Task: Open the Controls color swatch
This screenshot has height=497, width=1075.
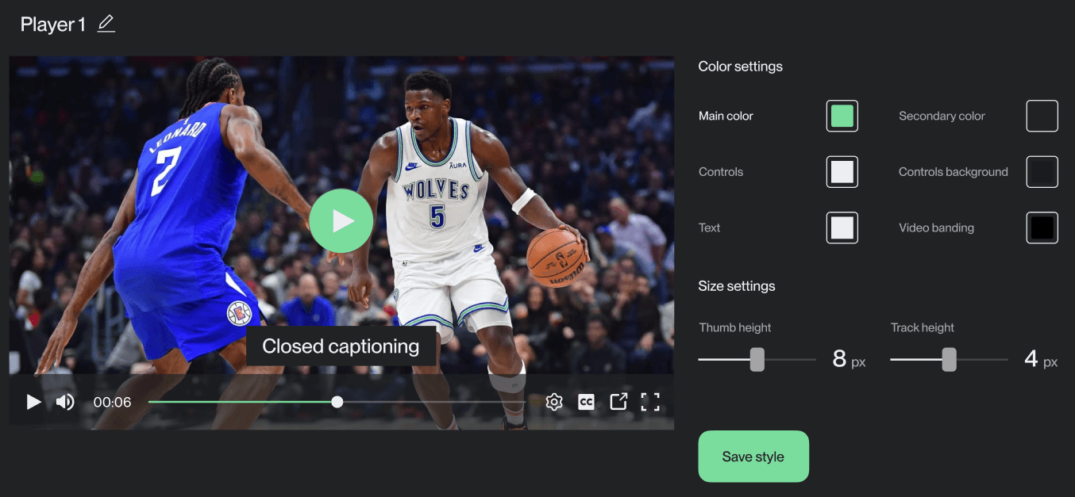Action: [x=842, y=172]
